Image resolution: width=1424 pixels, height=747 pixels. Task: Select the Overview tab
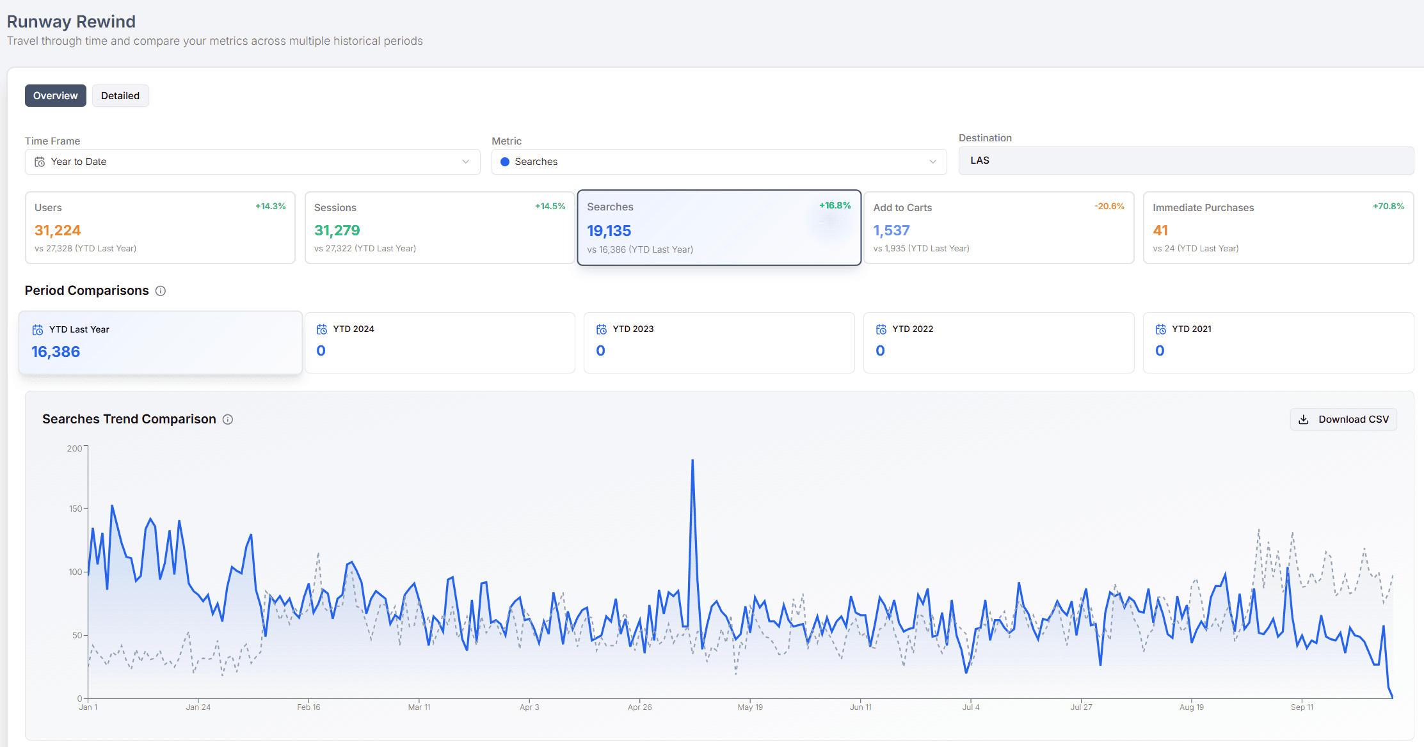coord(56,96)
